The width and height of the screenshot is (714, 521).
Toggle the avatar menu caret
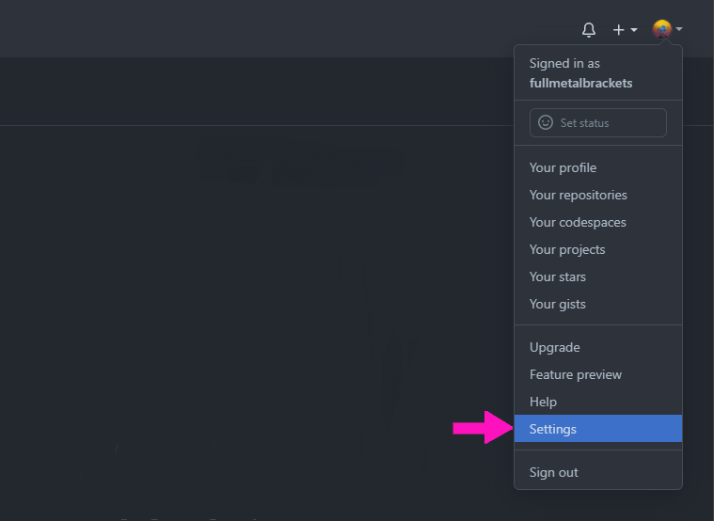[x=679, y=29]
